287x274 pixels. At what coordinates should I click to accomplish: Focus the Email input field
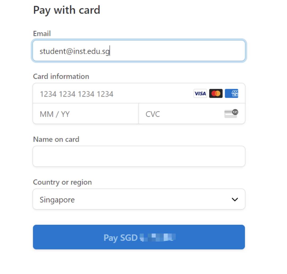click(x=139, y=51)
